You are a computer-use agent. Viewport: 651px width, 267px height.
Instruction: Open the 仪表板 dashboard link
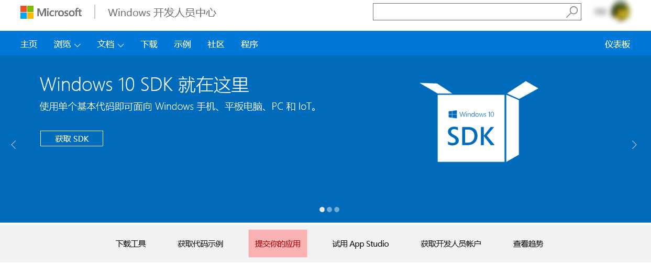(617, 44)
